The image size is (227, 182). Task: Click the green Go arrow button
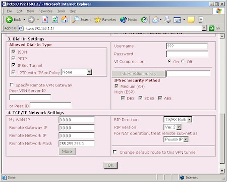coord(212,28)
